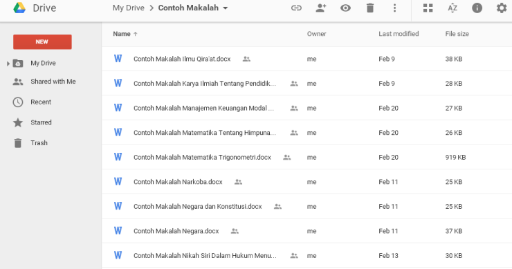Expand the My Drive tree arrow
The image size is (512, 269).
[x=8, y=64]
